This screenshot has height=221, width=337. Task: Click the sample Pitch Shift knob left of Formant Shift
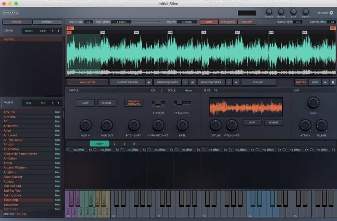point(134,125)
